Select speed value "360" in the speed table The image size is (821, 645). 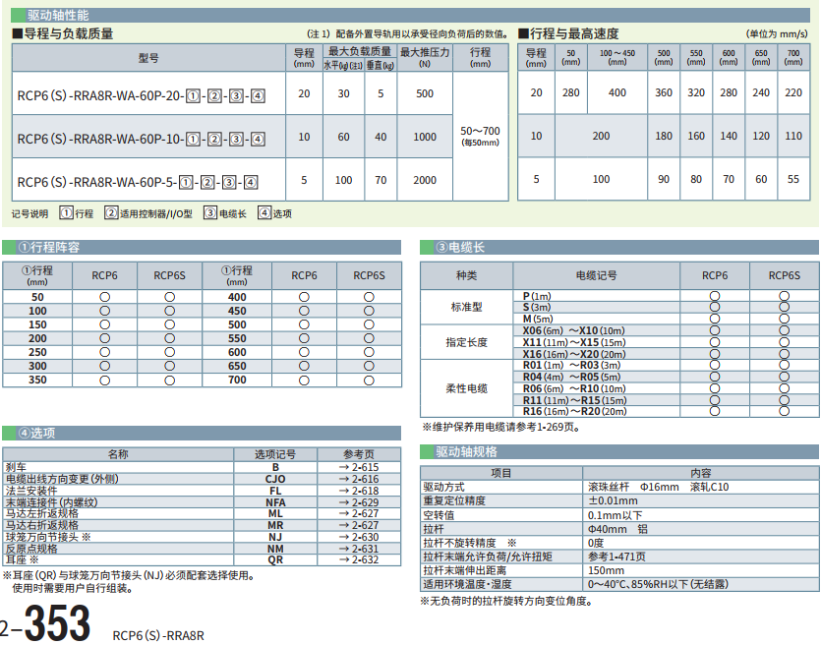tap(664, 92)
